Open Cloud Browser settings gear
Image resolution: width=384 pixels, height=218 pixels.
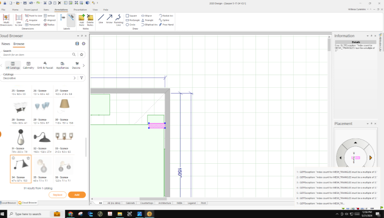tap(84, 44)
